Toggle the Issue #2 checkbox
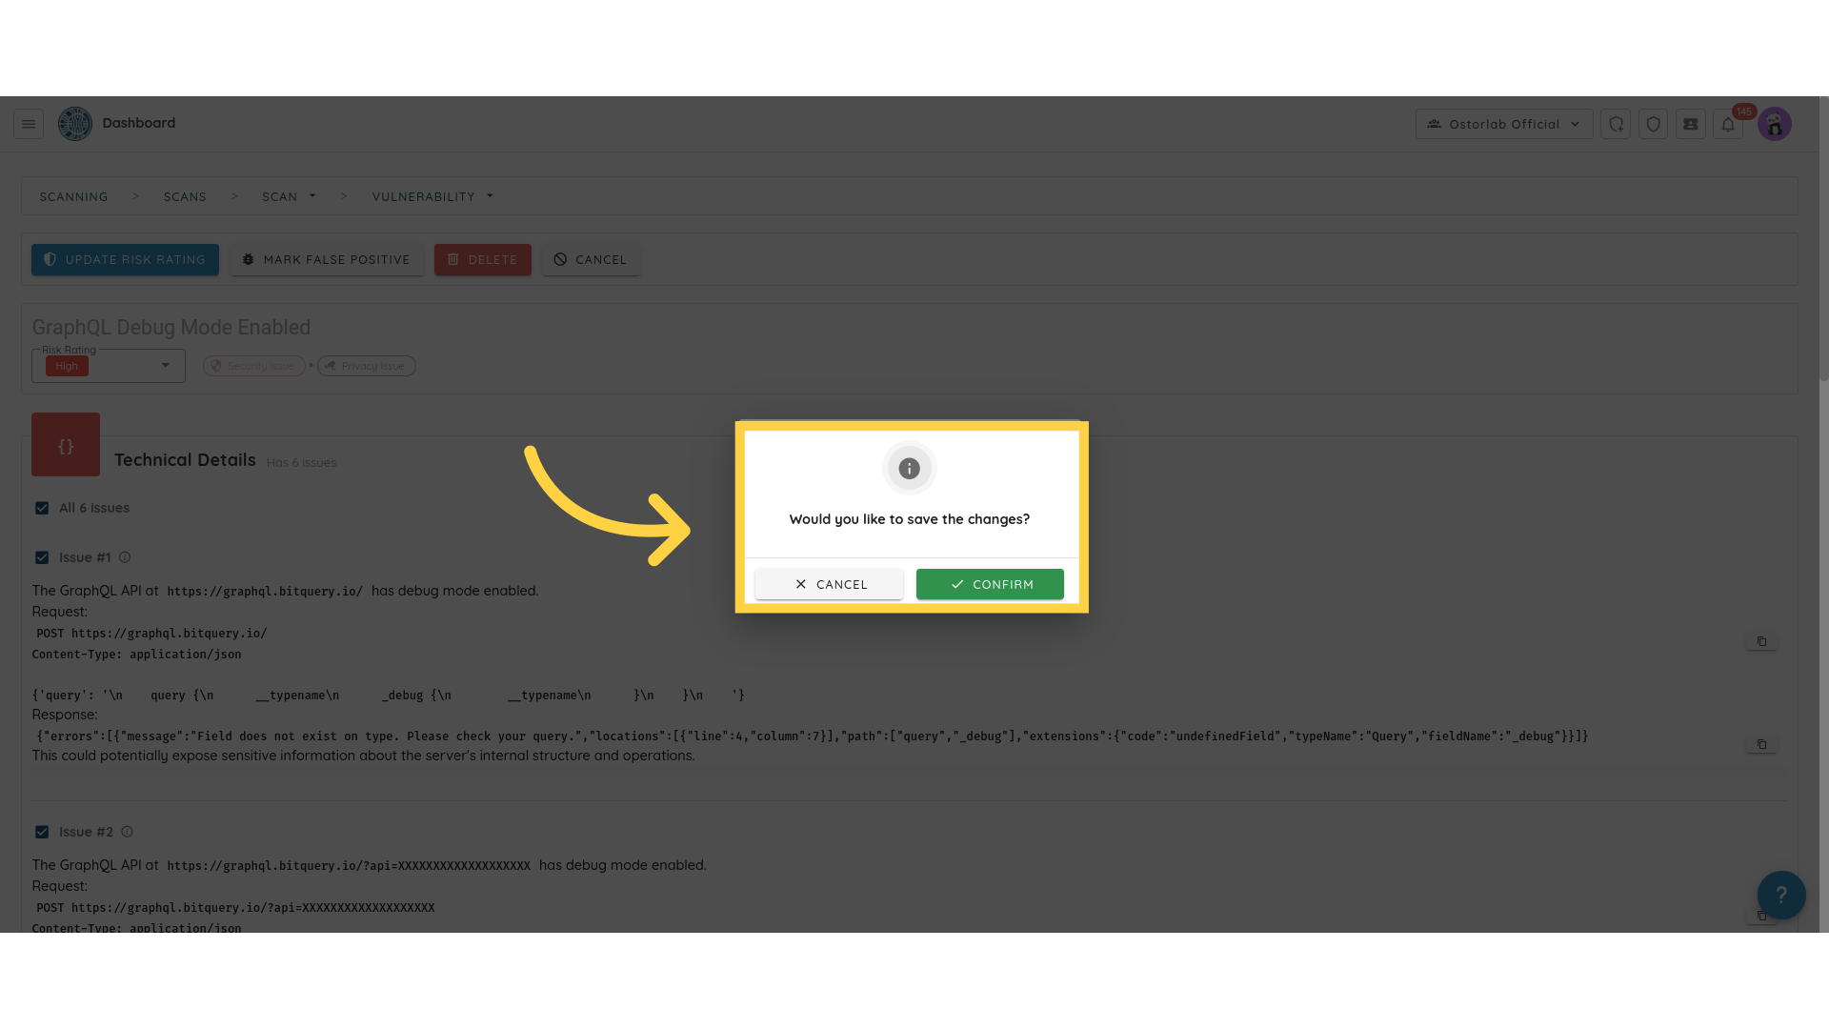The height and width of the screenshot is (1029, 1829). point(43,832)
